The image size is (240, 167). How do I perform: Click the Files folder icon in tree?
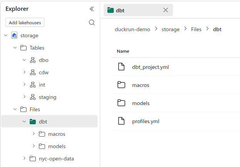23,109
